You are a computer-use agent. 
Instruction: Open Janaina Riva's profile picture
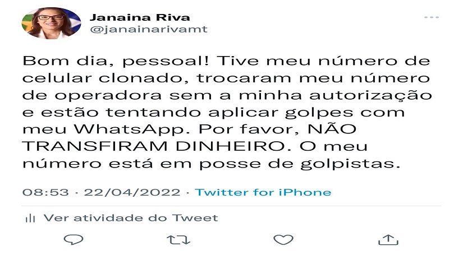click(x=51, y=23)
